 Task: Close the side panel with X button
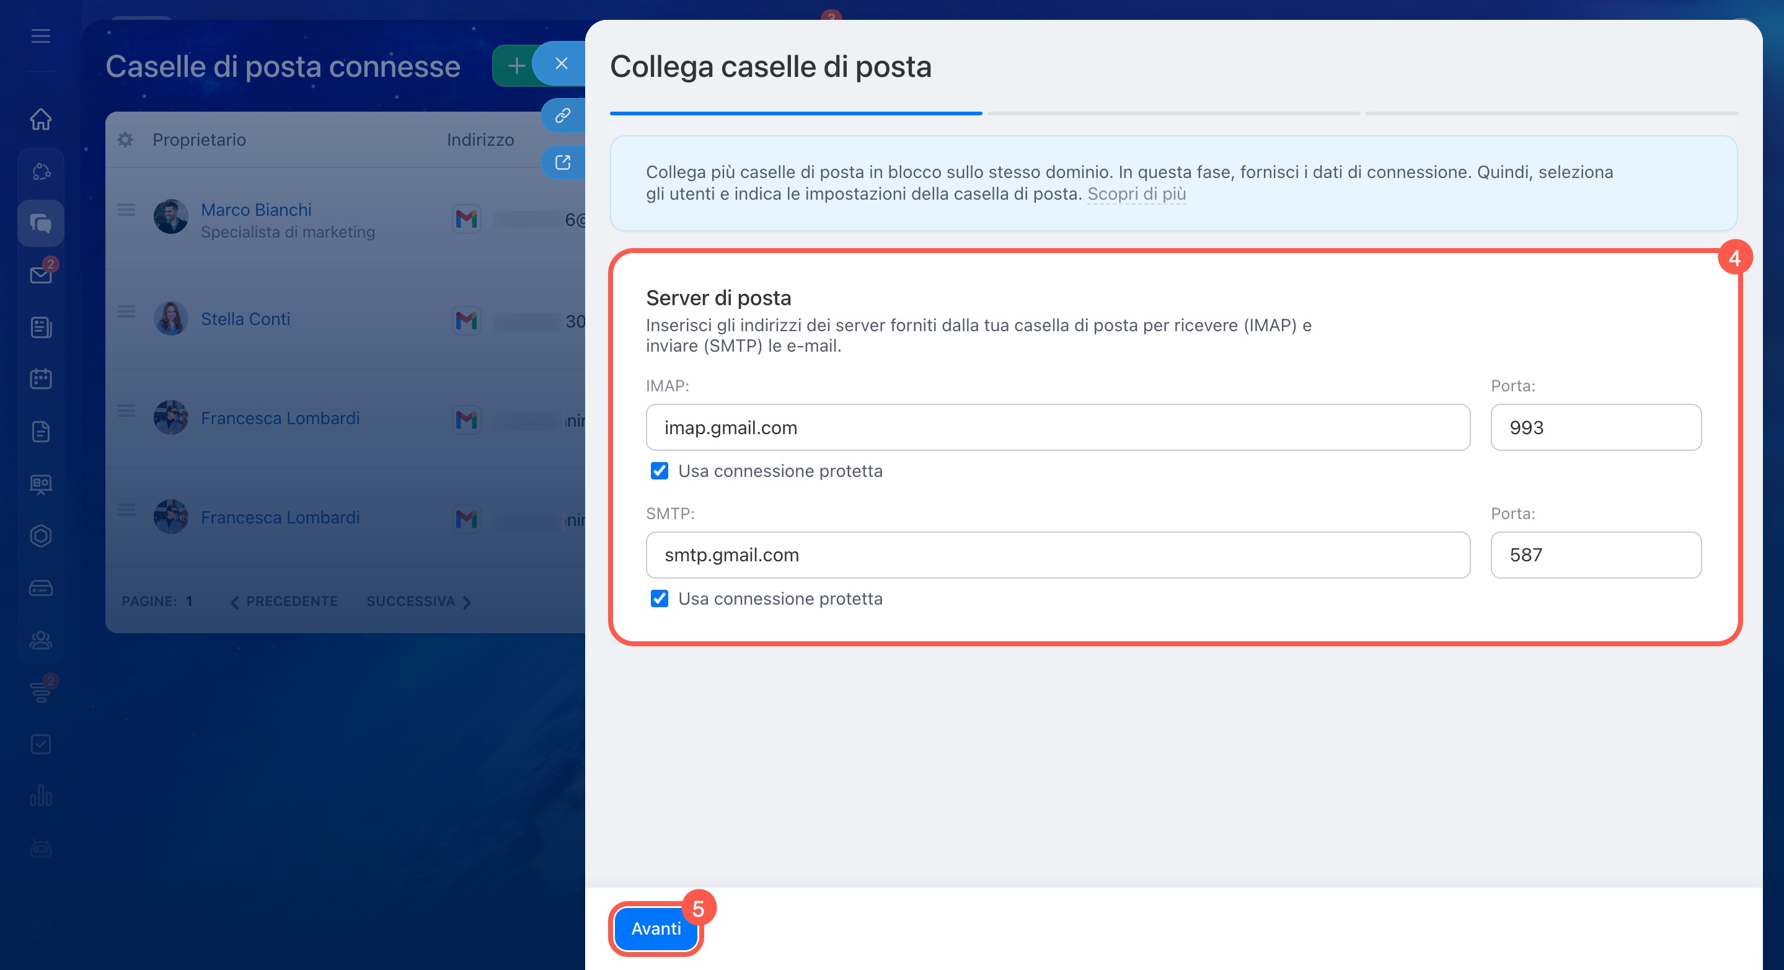[561, 64]
